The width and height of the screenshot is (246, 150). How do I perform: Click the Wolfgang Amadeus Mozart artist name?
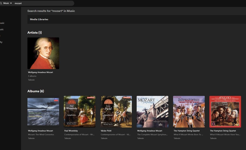(x=41, y=72)
